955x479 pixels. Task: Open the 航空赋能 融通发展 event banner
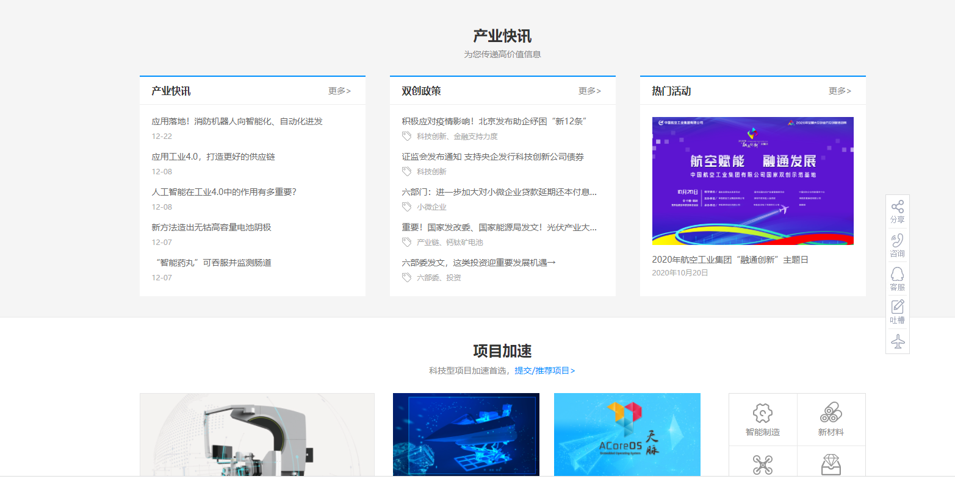coord(753,181)
